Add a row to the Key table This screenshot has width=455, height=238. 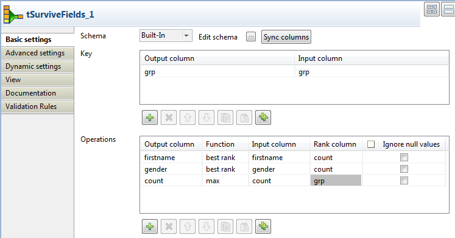150,117
